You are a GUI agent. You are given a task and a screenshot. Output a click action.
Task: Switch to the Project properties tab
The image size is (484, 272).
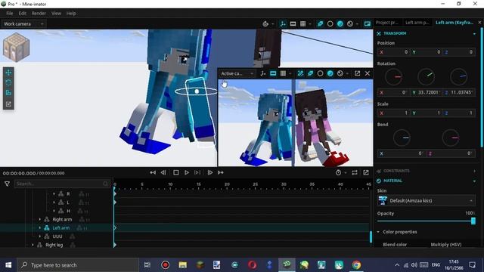[x=387, y=23]
